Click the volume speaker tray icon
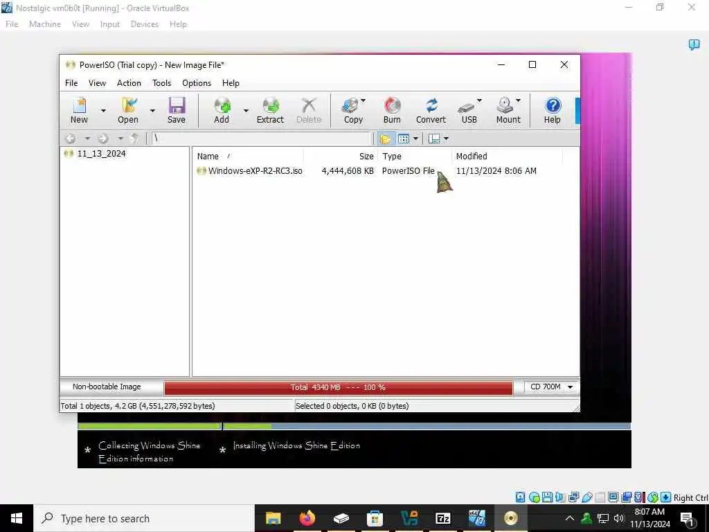 618,518
